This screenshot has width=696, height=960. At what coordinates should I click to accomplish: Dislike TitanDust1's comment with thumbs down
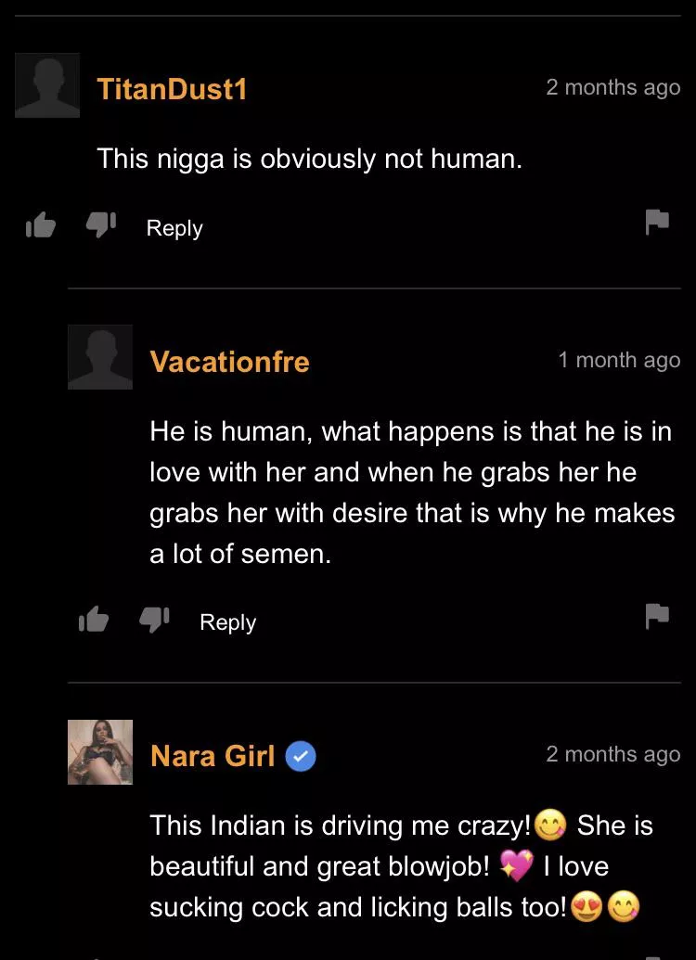coord(100,225)
